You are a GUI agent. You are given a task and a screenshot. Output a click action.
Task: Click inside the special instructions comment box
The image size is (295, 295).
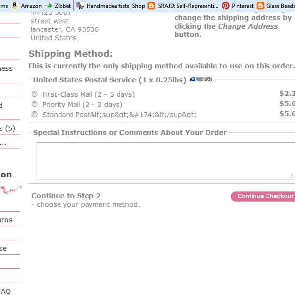[166, 161]
